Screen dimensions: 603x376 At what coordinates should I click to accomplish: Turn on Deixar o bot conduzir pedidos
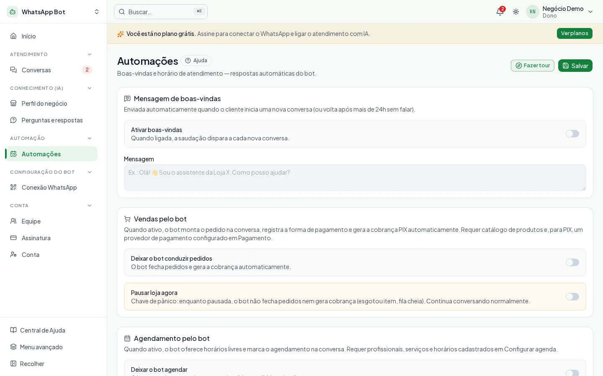572,262
